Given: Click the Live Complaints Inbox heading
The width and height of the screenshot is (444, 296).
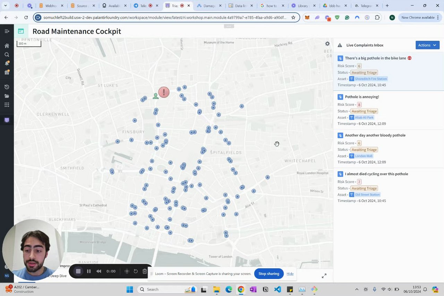Looking at the screenshot, I should click(x=365, y=45).
